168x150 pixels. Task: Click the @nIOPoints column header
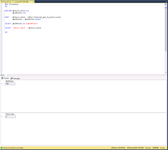[10, 81]
